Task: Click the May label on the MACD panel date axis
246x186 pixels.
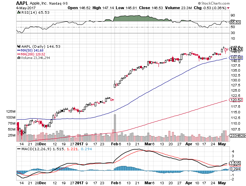Action: tap(222, 183)
